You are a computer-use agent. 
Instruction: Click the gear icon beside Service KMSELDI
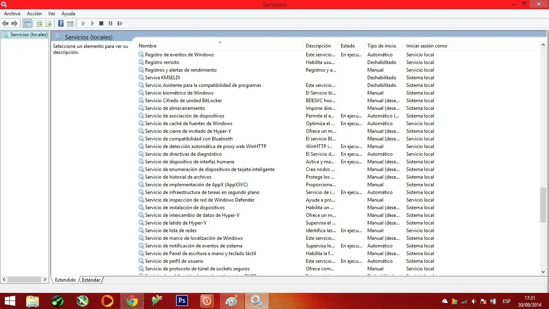point(141,78)
